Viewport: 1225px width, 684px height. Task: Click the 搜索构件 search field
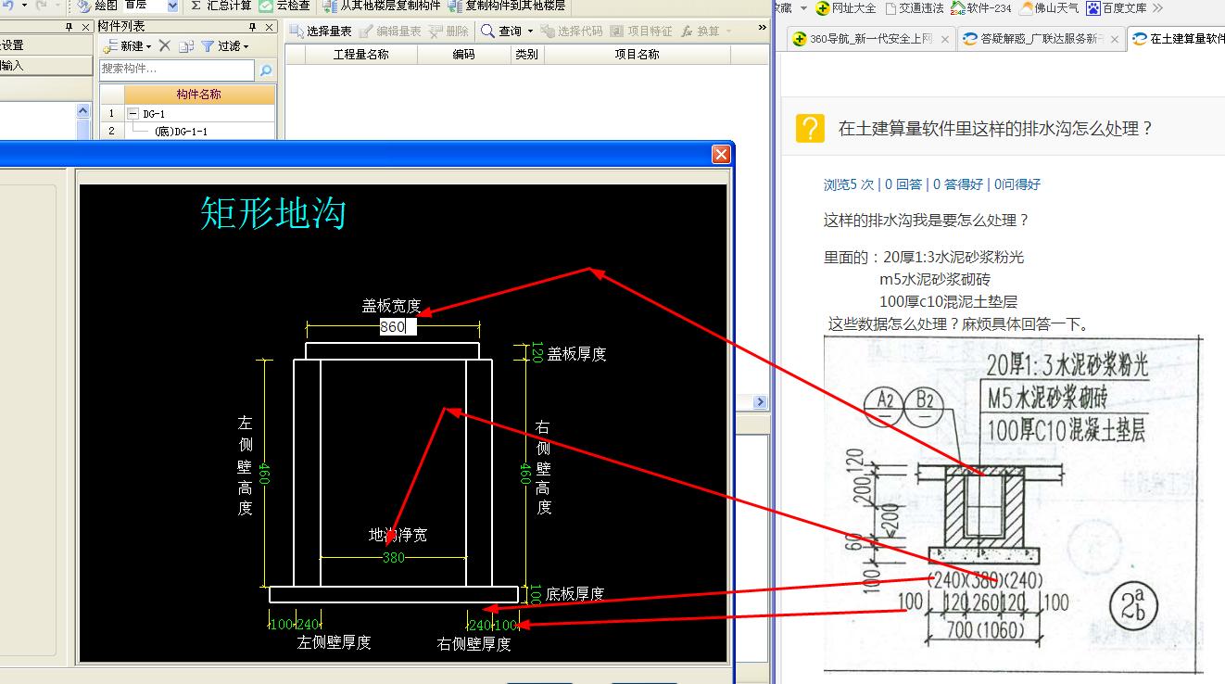pyautogui.click(x=176, y=70)
